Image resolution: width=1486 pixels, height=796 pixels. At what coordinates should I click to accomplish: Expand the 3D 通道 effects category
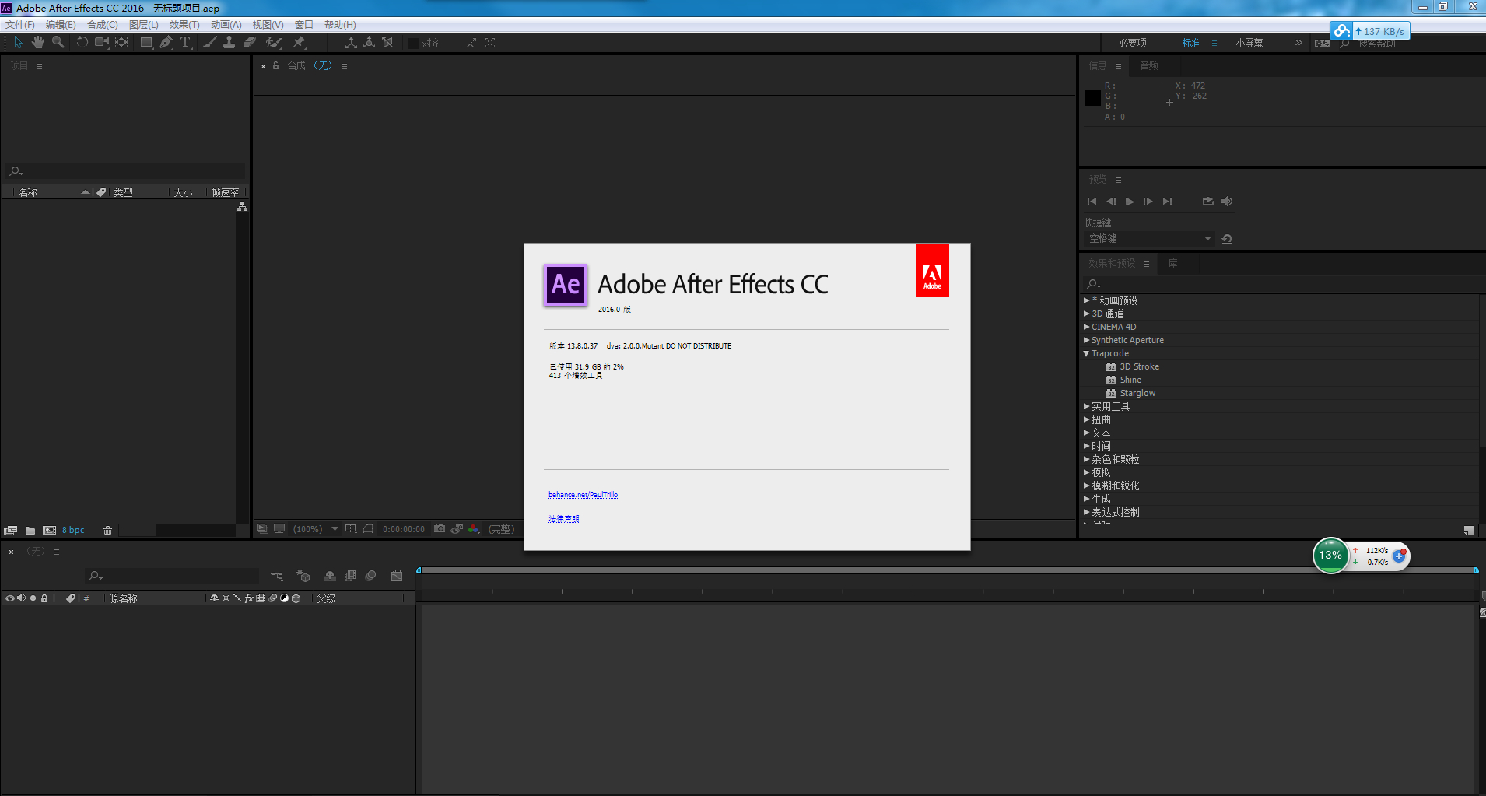(1087, 314)
